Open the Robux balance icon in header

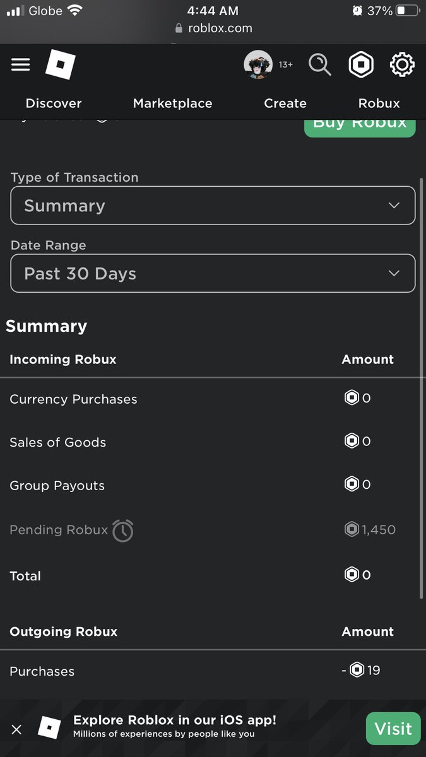(x=361, y=65)
